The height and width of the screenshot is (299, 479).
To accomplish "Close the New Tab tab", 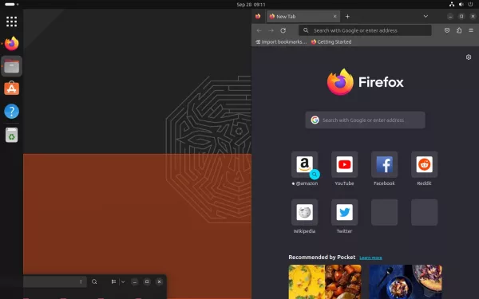I will [335, 17].
